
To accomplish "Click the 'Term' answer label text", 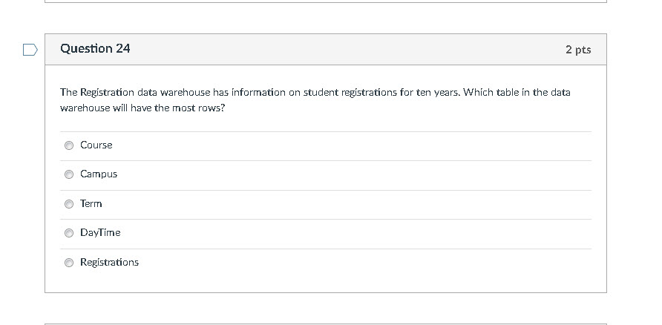I will pos(91,204).
